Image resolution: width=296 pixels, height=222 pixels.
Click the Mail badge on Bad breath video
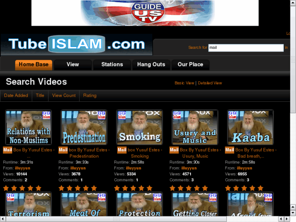coord(230,150)
